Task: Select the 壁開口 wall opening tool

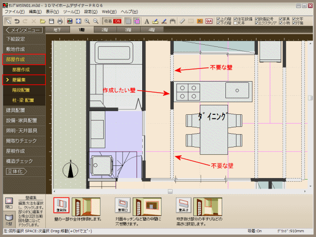Action: [122, 204]
